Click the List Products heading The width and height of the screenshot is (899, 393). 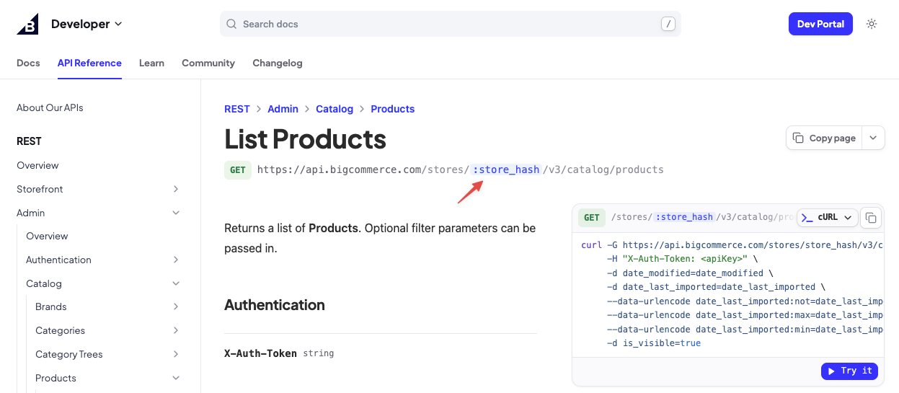[x=306, y=138]
